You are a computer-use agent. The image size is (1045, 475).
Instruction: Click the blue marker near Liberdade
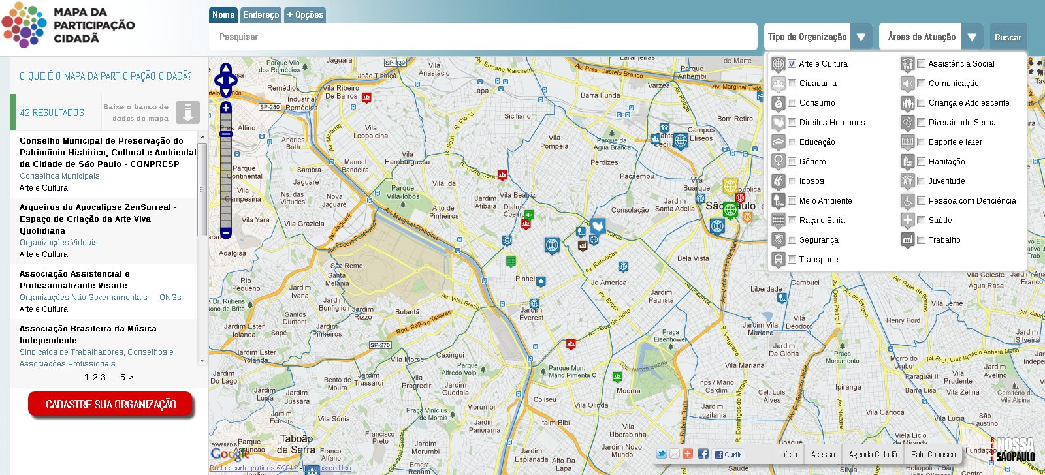tap(782, 298)
